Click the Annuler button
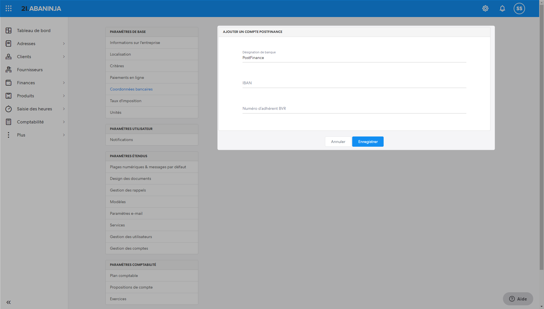Image resolution: width=544 pixels, height=309 pixels. [338, 142]
